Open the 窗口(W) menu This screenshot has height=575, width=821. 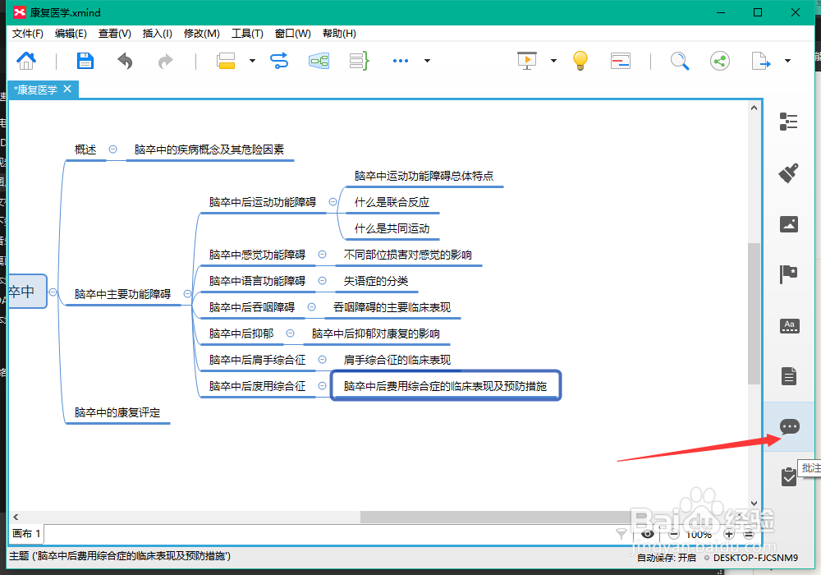(x=293, y=34)
